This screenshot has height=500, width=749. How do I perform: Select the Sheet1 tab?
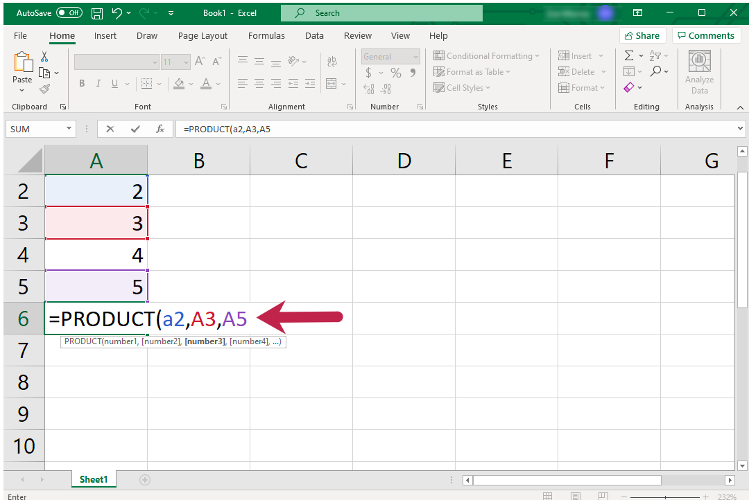pyautogui.click(x=94, y=479)
